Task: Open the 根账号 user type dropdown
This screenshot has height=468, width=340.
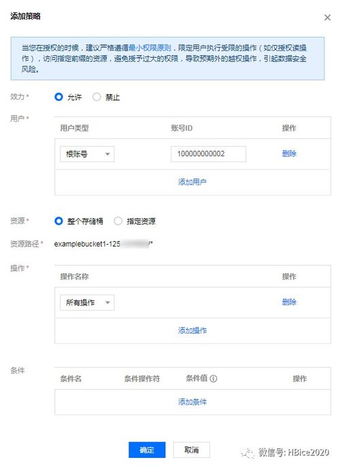Action: 87,154
